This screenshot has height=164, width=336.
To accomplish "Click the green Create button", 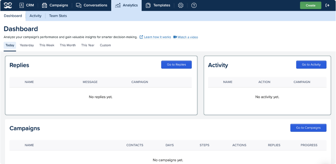I will pos(310,5).
